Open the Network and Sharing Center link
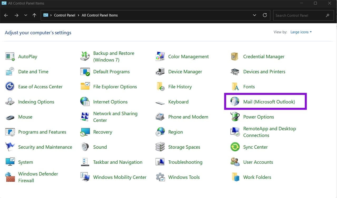 coord(115,117)
